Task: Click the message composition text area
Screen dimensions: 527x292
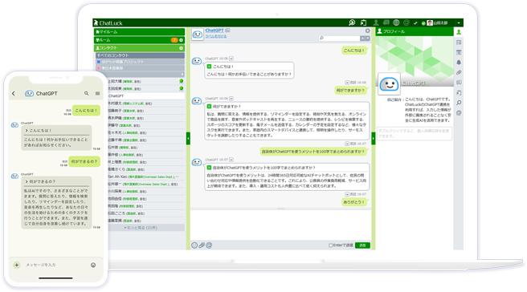Action: tap(280, 225)
